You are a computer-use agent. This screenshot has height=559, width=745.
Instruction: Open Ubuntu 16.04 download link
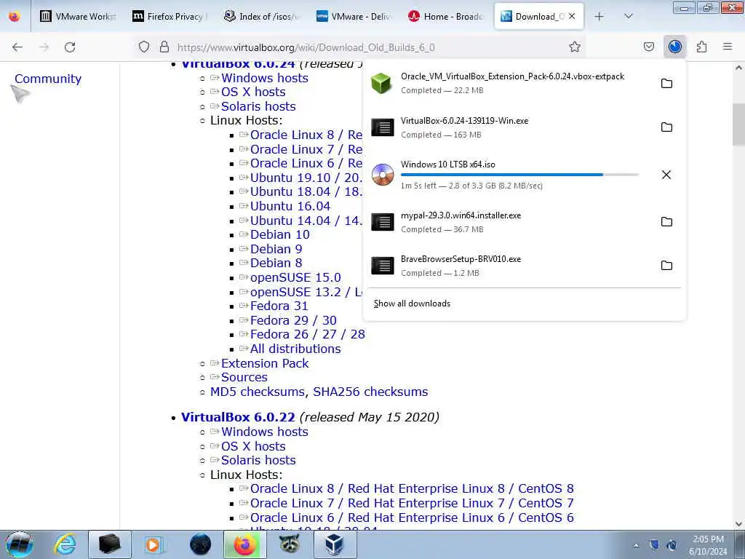click(x=290, y=206)
